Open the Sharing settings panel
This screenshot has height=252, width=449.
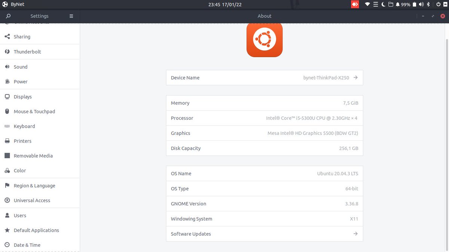40,37
